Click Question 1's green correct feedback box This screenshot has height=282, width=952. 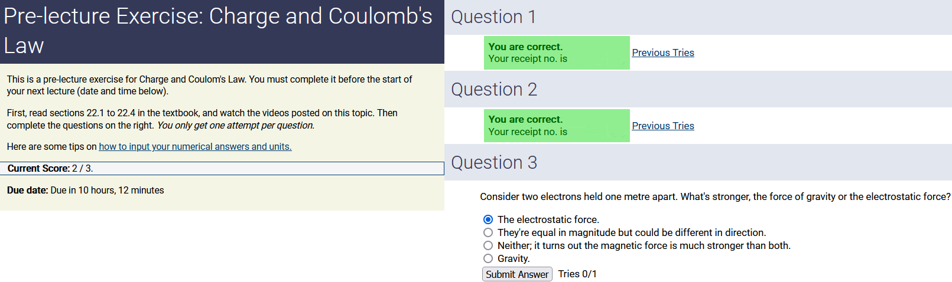[x=556, y=53]
